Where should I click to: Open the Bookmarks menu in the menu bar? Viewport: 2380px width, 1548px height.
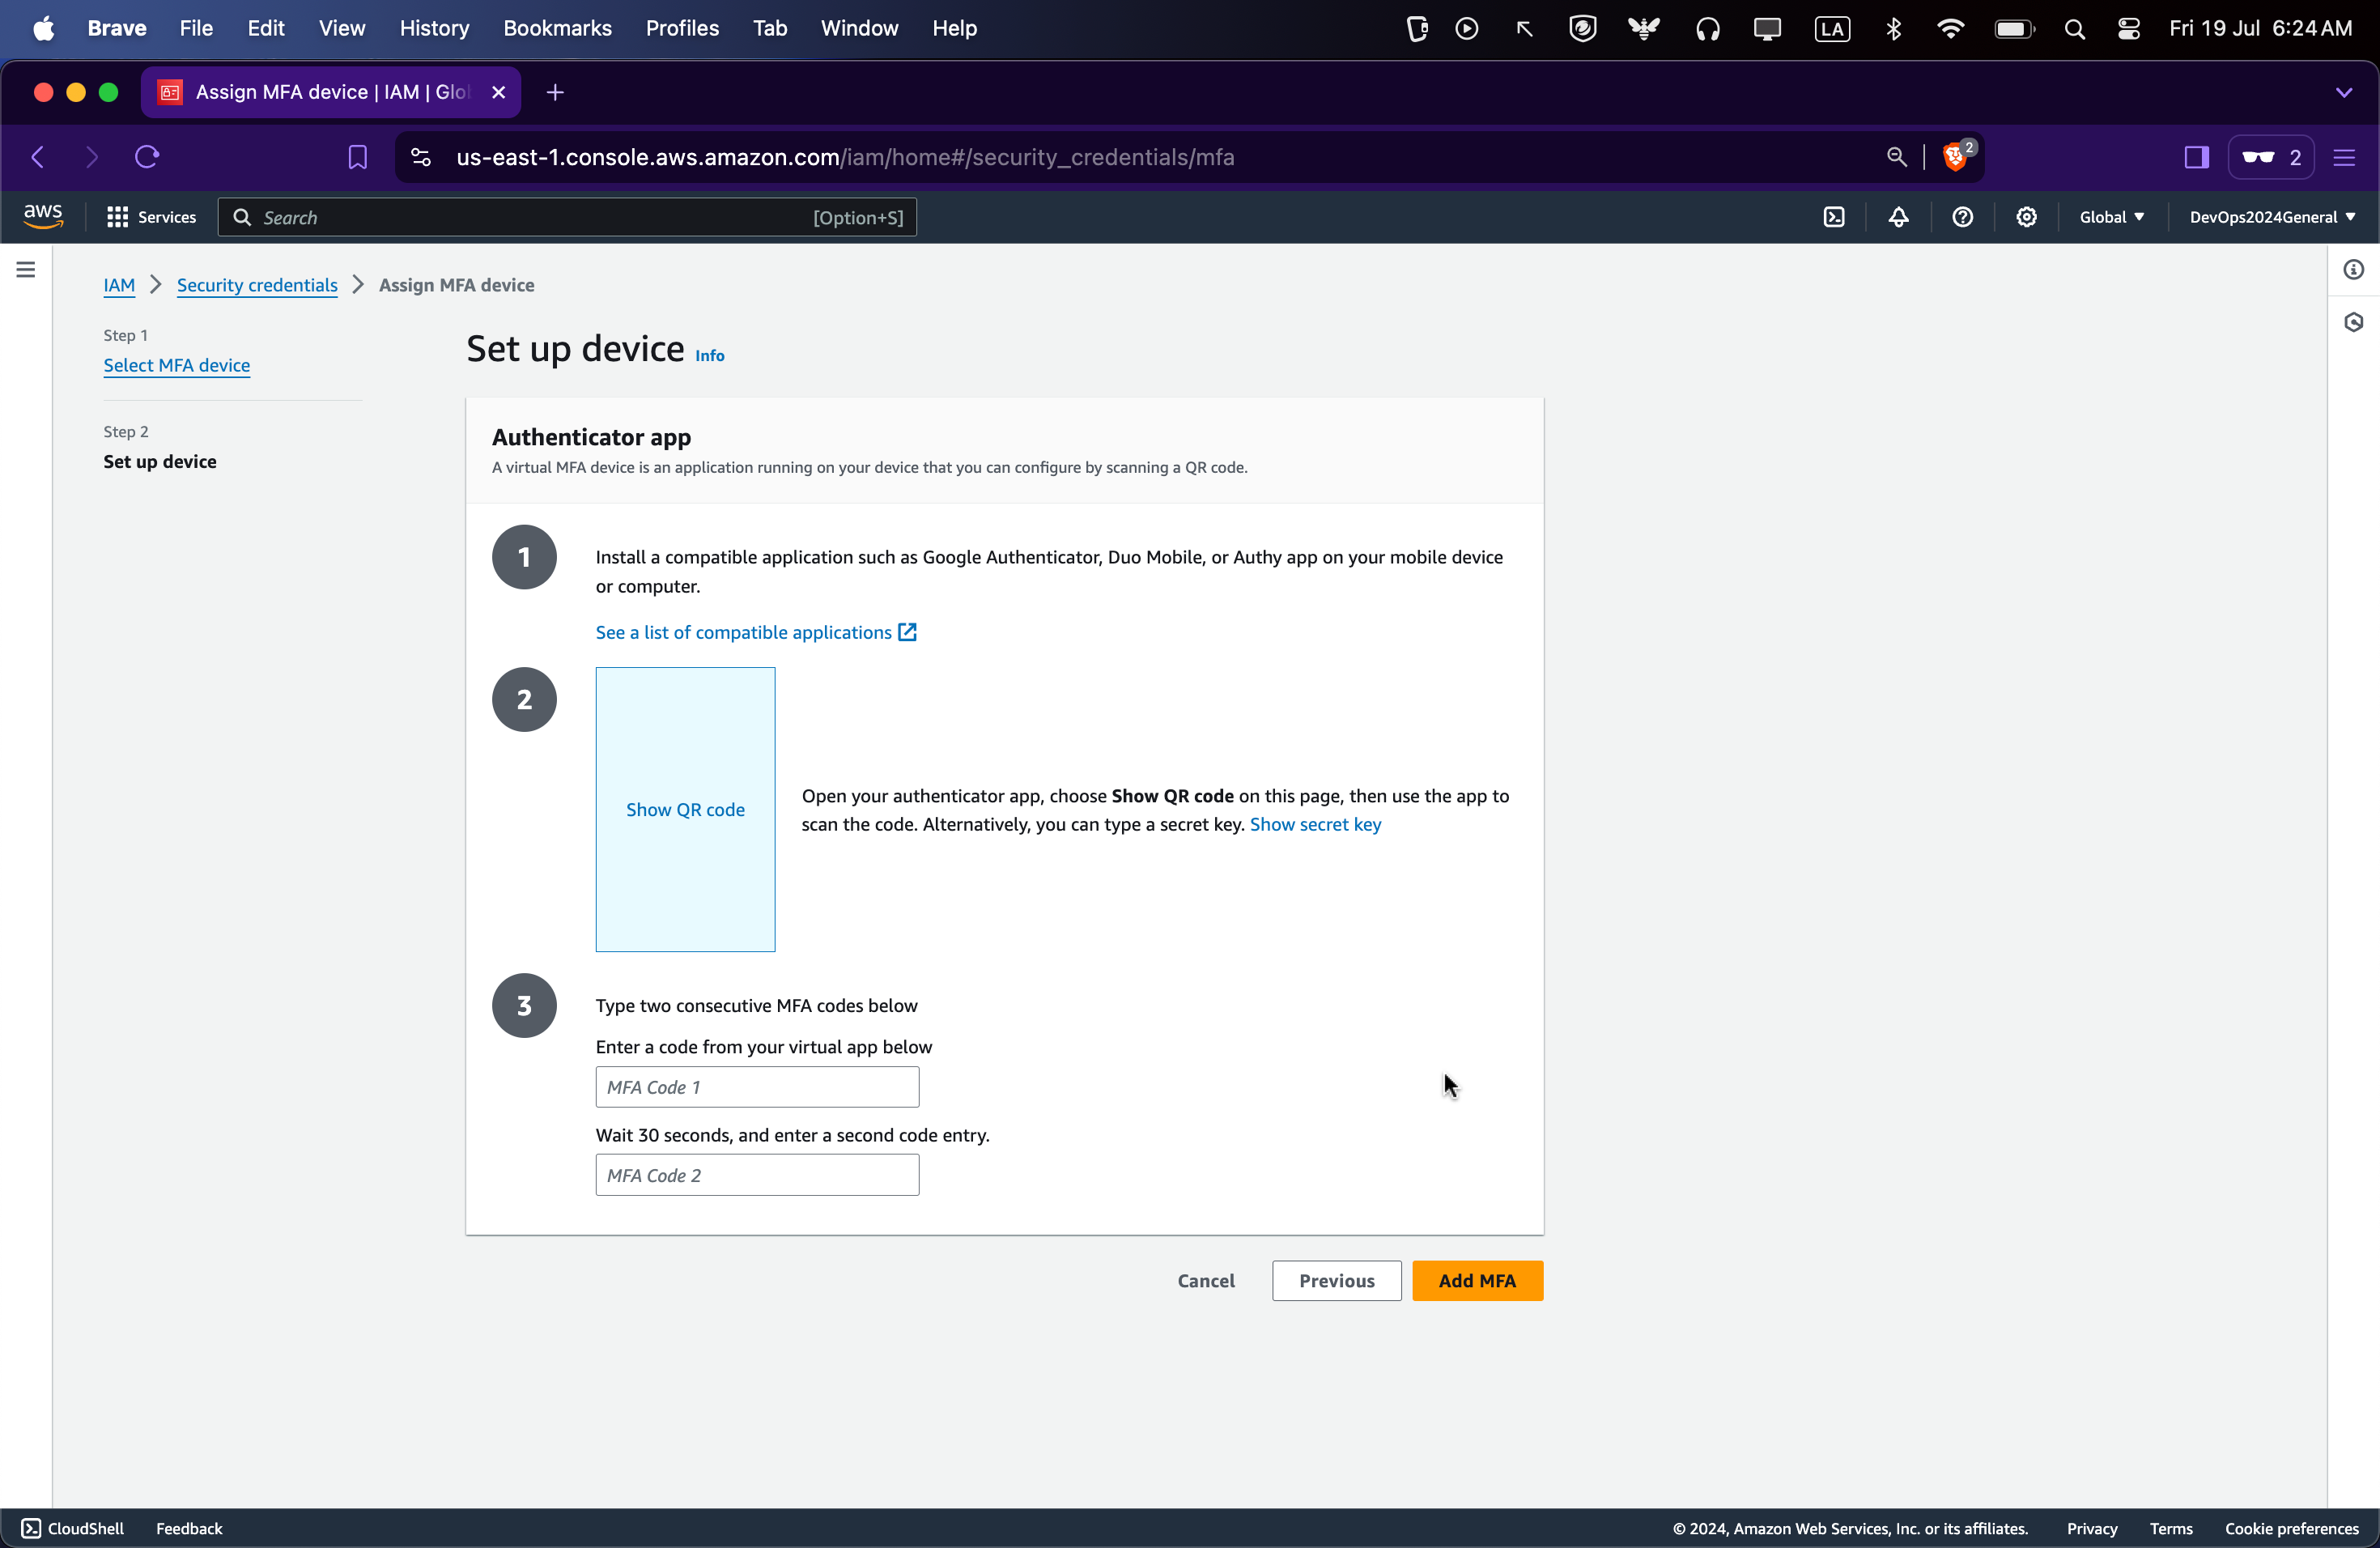pos(557,28)
